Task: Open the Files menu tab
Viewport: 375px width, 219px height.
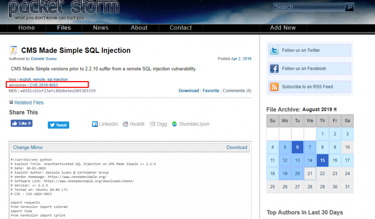Action: pyautogui.click(x=64, y=28)
